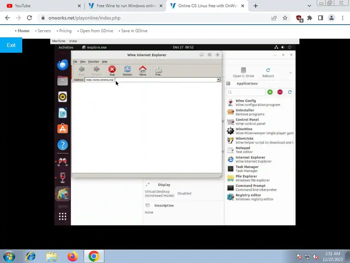Click the Internet Explorer wine icon in dock
350x263 pixels.
(63, 194)
